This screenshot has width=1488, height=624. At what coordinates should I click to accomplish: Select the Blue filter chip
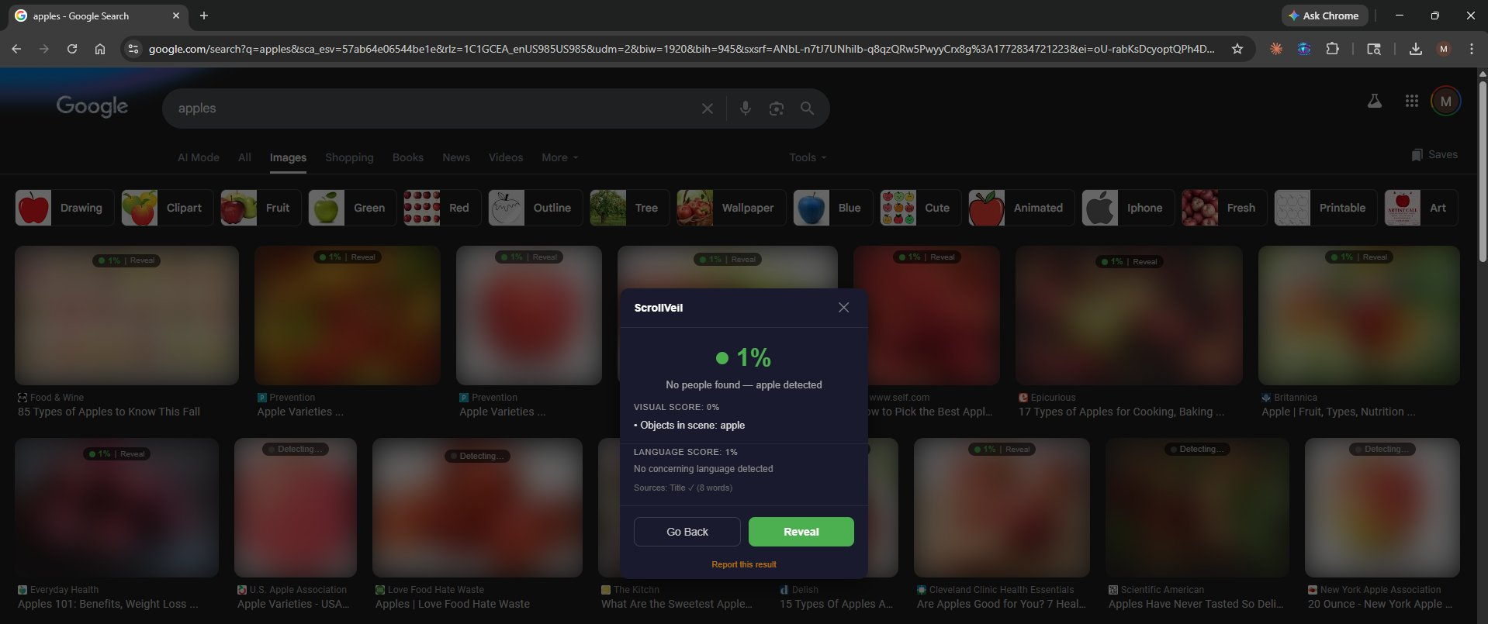tap(832, 208)
